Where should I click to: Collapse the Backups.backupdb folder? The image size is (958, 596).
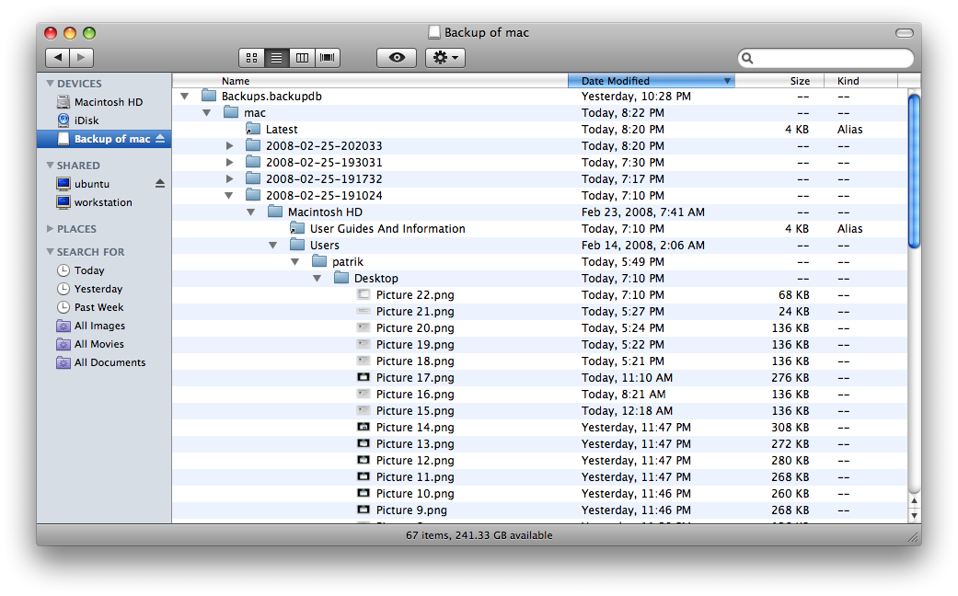[184, 96]
